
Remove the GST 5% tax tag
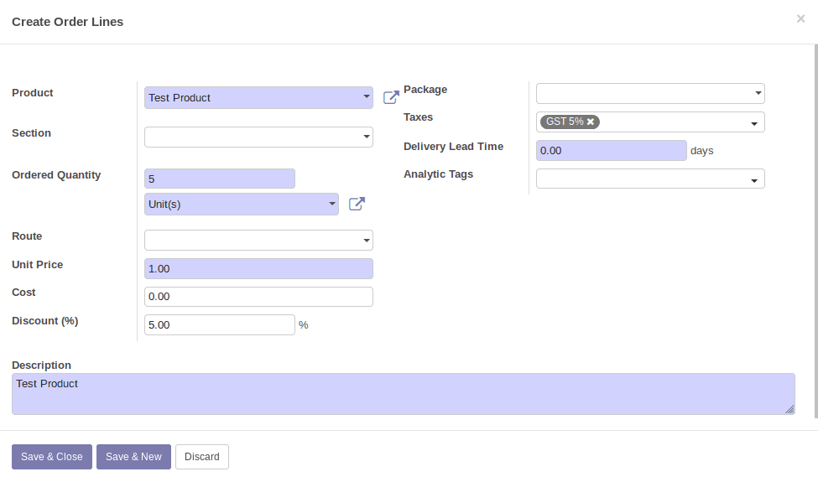pos(591,122)
